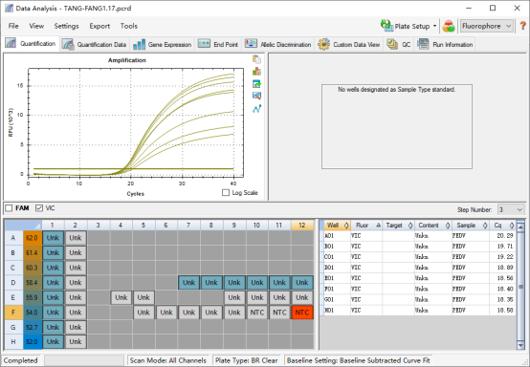
Task: Click the chart bars icon beside Amplification plot
Action: [x=256, y=72]
